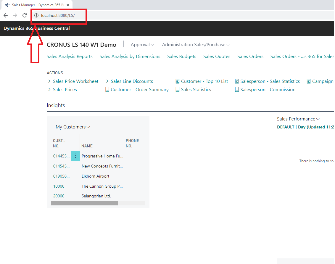Click the NAME column header
335x264 pixels.
(87, 146)
